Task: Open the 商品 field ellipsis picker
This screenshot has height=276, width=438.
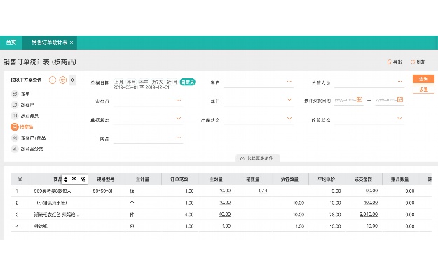Action: pos(179,138)
